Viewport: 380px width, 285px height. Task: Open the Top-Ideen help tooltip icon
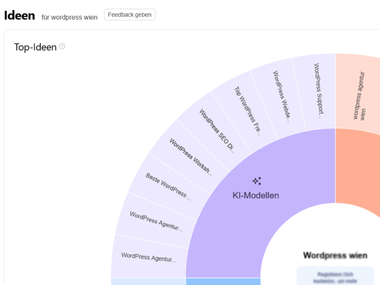[61, 47]
